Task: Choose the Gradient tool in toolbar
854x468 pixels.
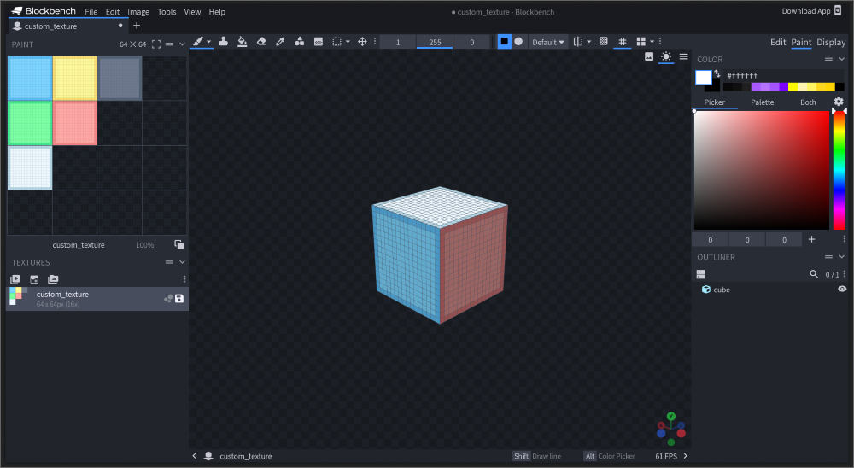Action: click(x=319, y=41)
